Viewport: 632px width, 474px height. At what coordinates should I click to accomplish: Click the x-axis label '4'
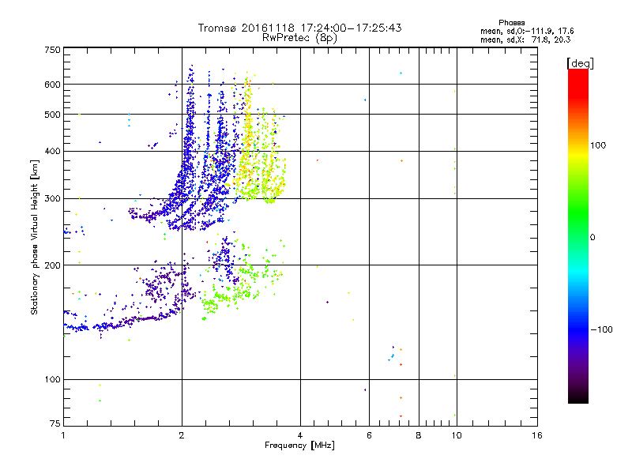[300, 435]
